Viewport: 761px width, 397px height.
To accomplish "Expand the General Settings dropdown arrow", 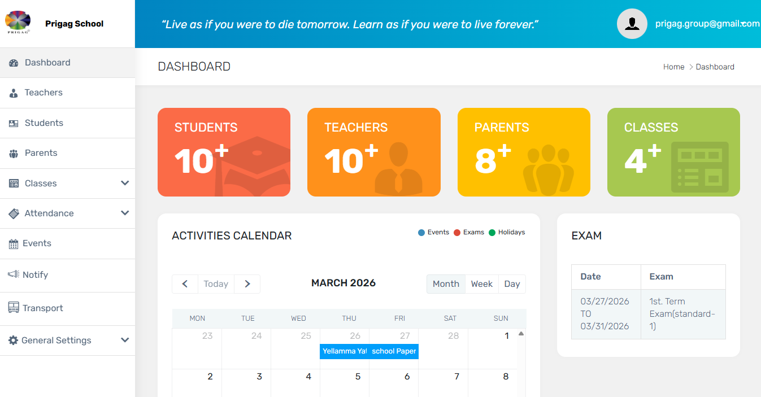I will (x=125, y=340).
